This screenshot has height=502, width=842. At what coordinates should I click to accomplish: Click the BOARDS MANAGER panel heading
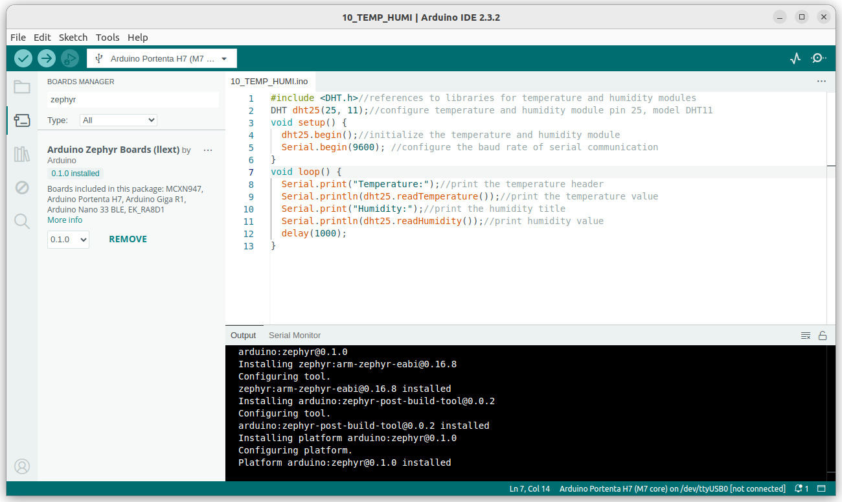coord(81,82)
